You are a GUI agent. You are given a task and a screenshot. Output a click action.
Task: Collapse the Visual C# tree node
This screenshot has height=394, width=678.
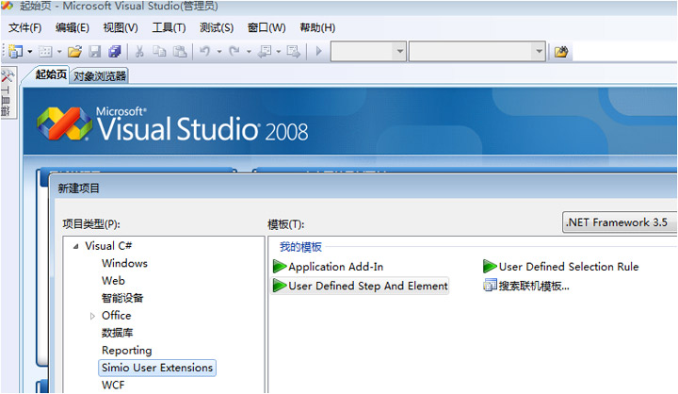coord(75,246)
